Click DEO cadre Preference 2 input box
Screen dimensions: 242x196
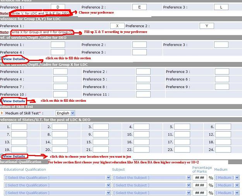pyautogui.click(x=139, y=45)
